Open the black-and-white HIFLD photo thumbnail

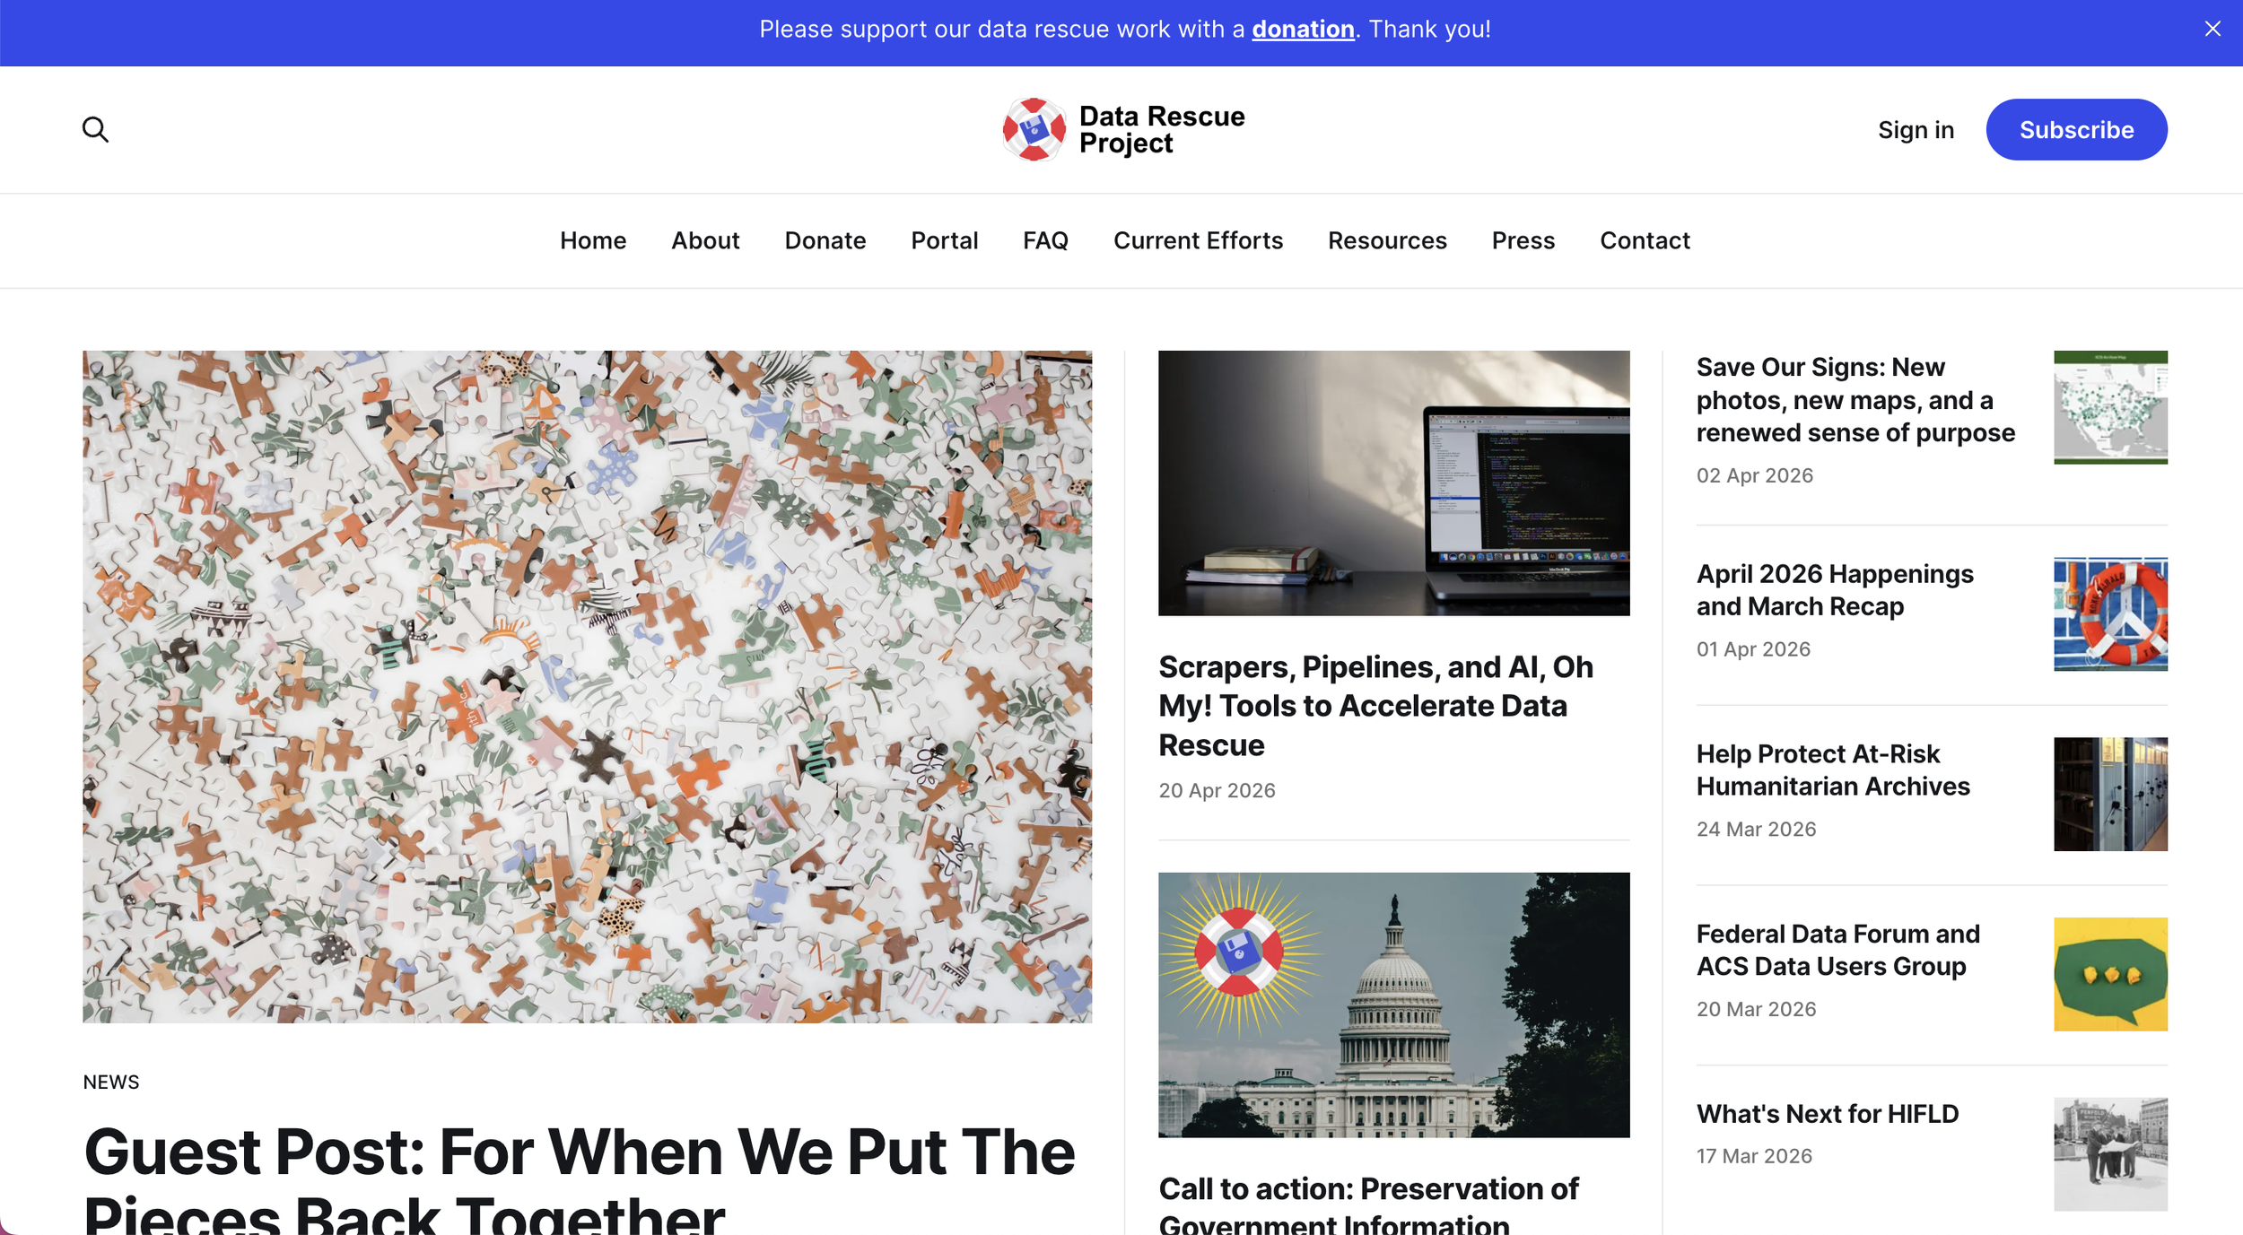[x=2110, y=1154]
